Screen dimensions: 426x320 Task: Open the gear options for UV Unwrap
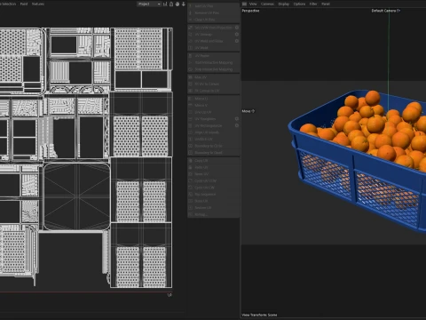pos(237,34)
